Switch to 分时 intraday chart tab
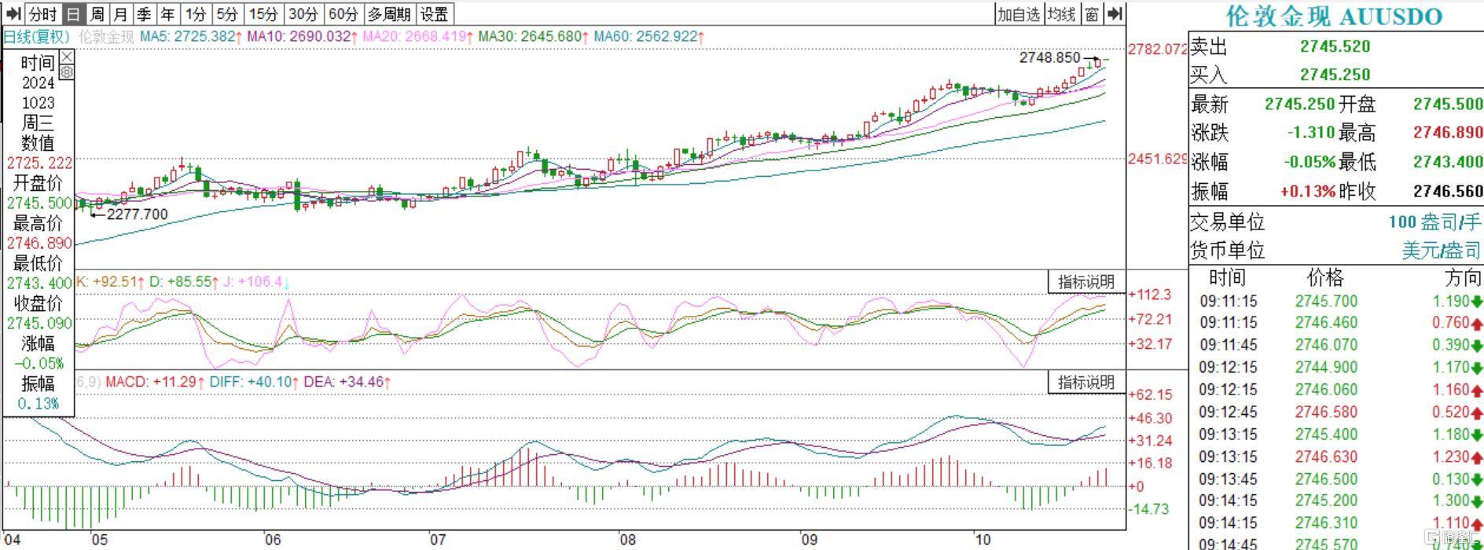Image resolution: width=1484 pixels, height=550 pixels. [42, 14]
